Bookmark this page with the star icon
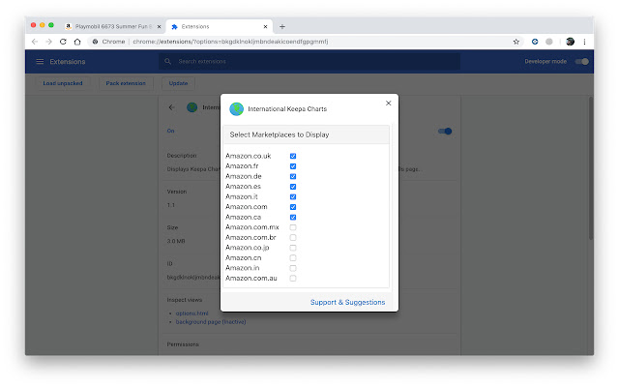The height and width of the screenshot is (387, 619). 513,42
